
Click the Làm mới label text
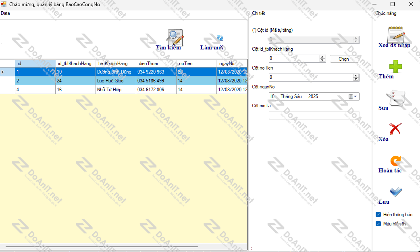(212, 48)
